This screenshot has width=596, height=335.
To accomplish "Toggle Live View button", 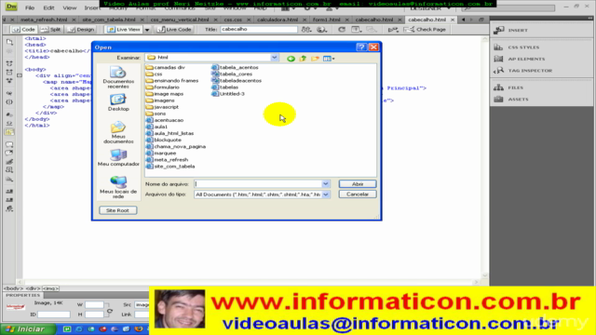I will 124,29.
